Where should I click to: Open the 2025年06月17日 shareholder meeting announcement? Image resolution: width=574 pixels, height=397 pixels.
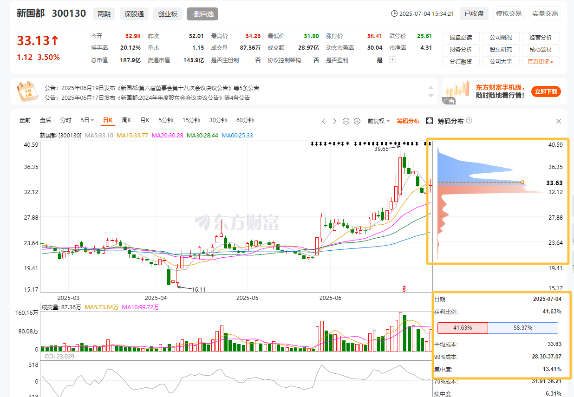[x=147, y=98]
